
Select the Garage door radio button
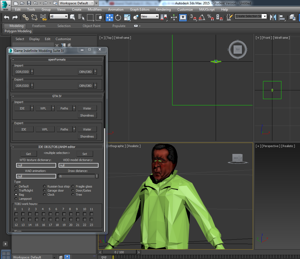(44, 190)
